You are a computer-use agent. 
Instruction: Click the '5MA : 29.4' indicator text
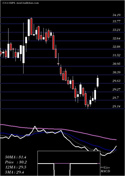pyautogui.click(x=14, y=172)
